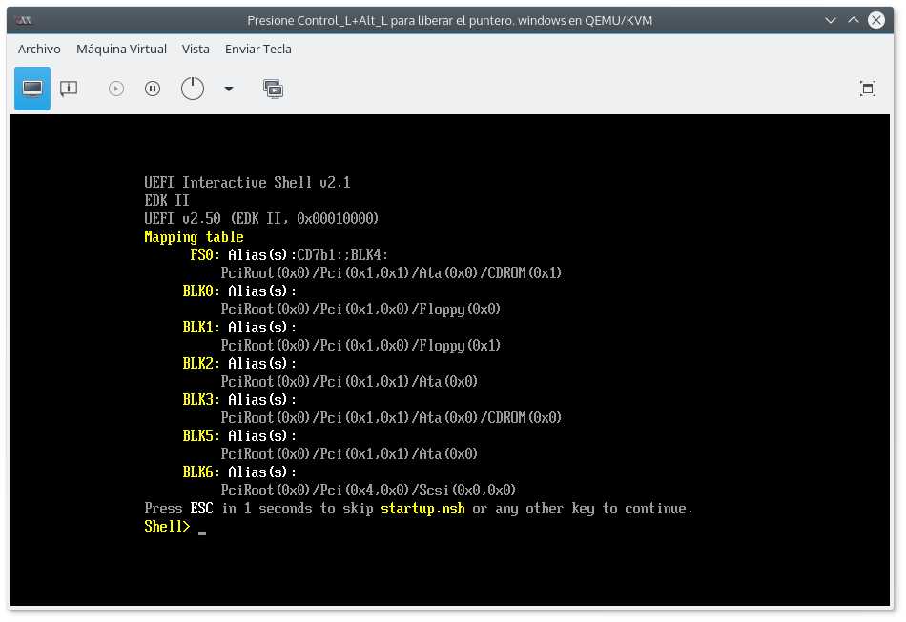Click the BLK1: label text
906x622 pixels.
pos(201,327)
